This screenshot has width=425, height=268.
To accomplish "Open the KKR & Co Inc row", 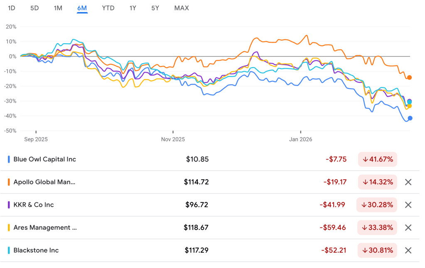I will (x=34, y=205).
